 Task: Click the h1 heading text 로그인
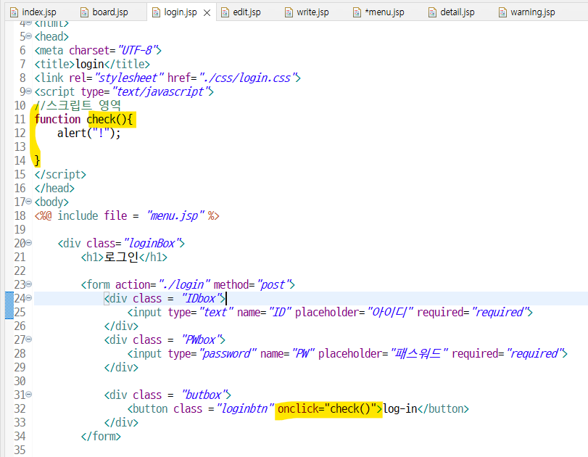[121, 257]
